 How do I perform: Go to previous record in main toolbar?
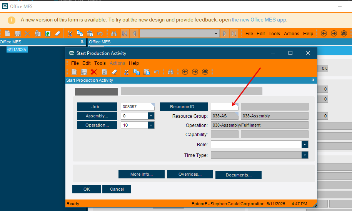(134, 33)
